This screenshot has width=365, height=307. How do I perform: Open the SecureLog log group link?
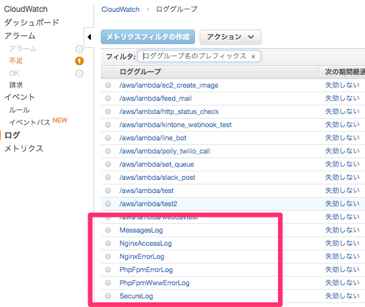click(136, 296)
